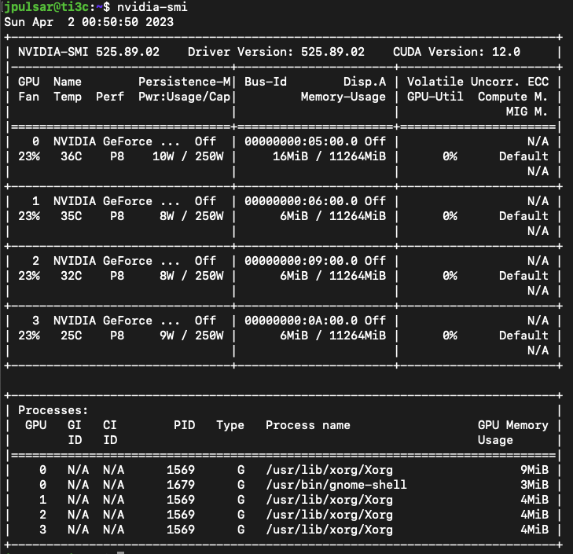Click the 'MIG M.' column header
The image size is (573, 554).
click(x=527, y=112)
